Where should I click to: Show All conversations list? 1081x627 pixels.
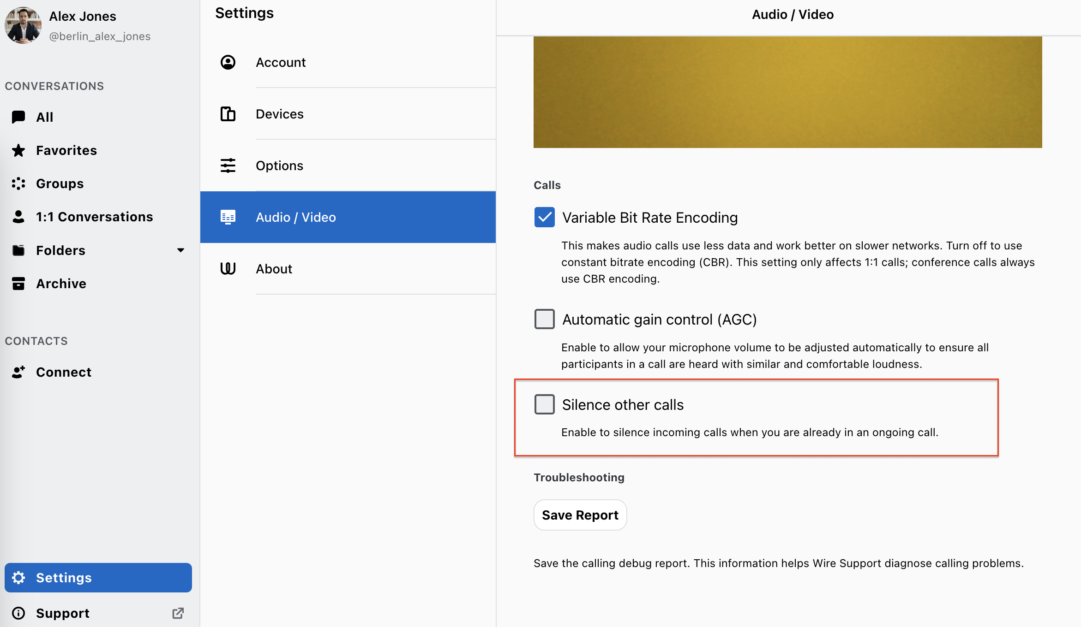45,117
